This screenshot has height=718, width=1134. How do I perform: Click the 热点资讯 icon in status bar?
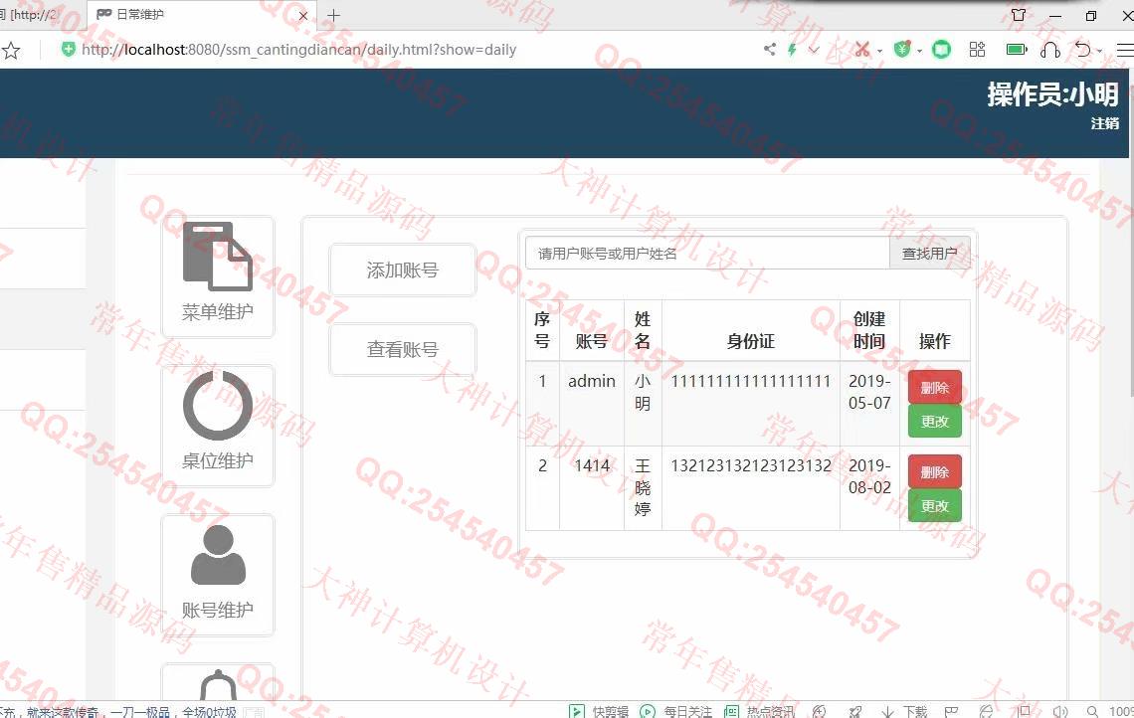[x=731, y=711]
